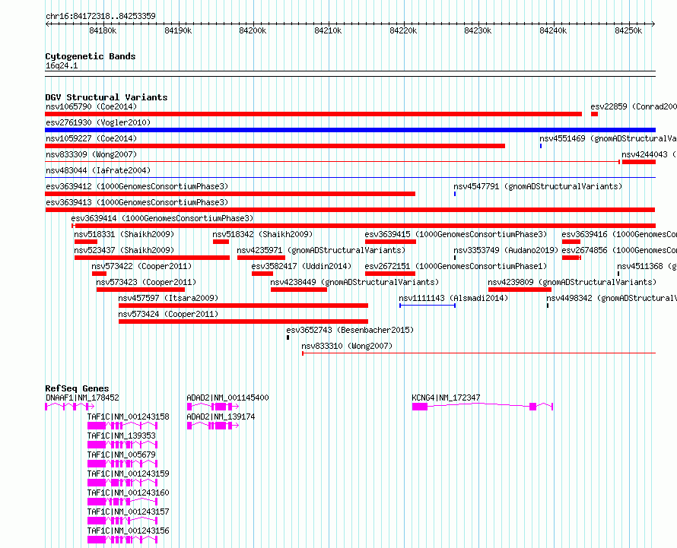Select the 84210k ruler position
The image size is (677, 548).
point(328,31)
